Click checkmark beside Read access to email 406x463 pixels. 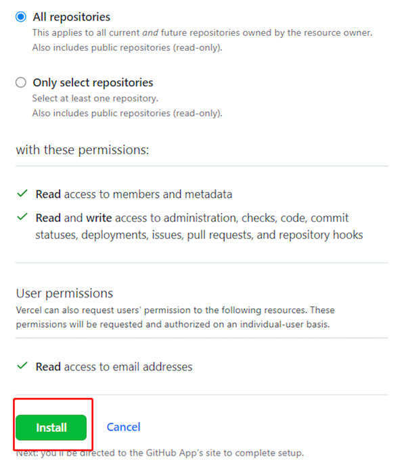[x=22, y=366]
